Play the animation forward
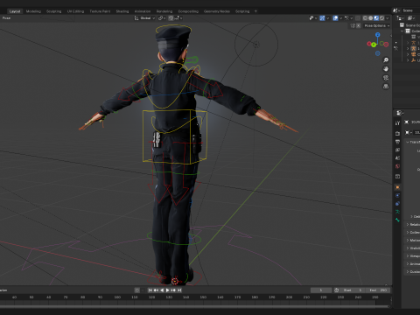The height and width of the screenshot is (315, 420). click(167, 290)
